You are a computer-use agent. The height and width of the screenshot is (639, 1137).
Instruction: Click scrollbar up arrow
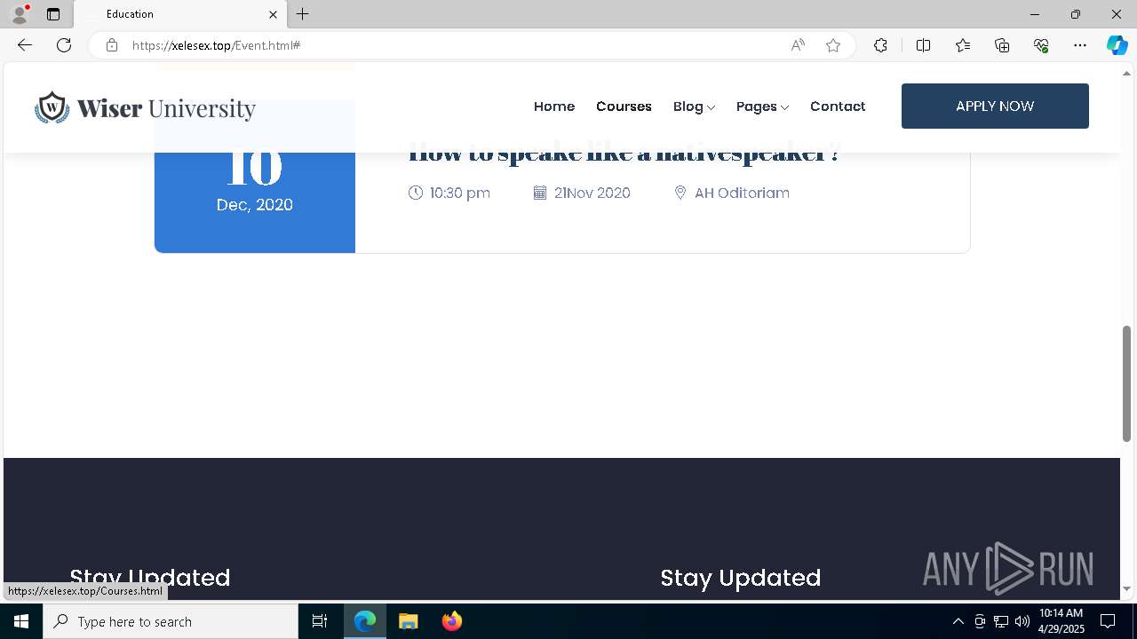1127,73
